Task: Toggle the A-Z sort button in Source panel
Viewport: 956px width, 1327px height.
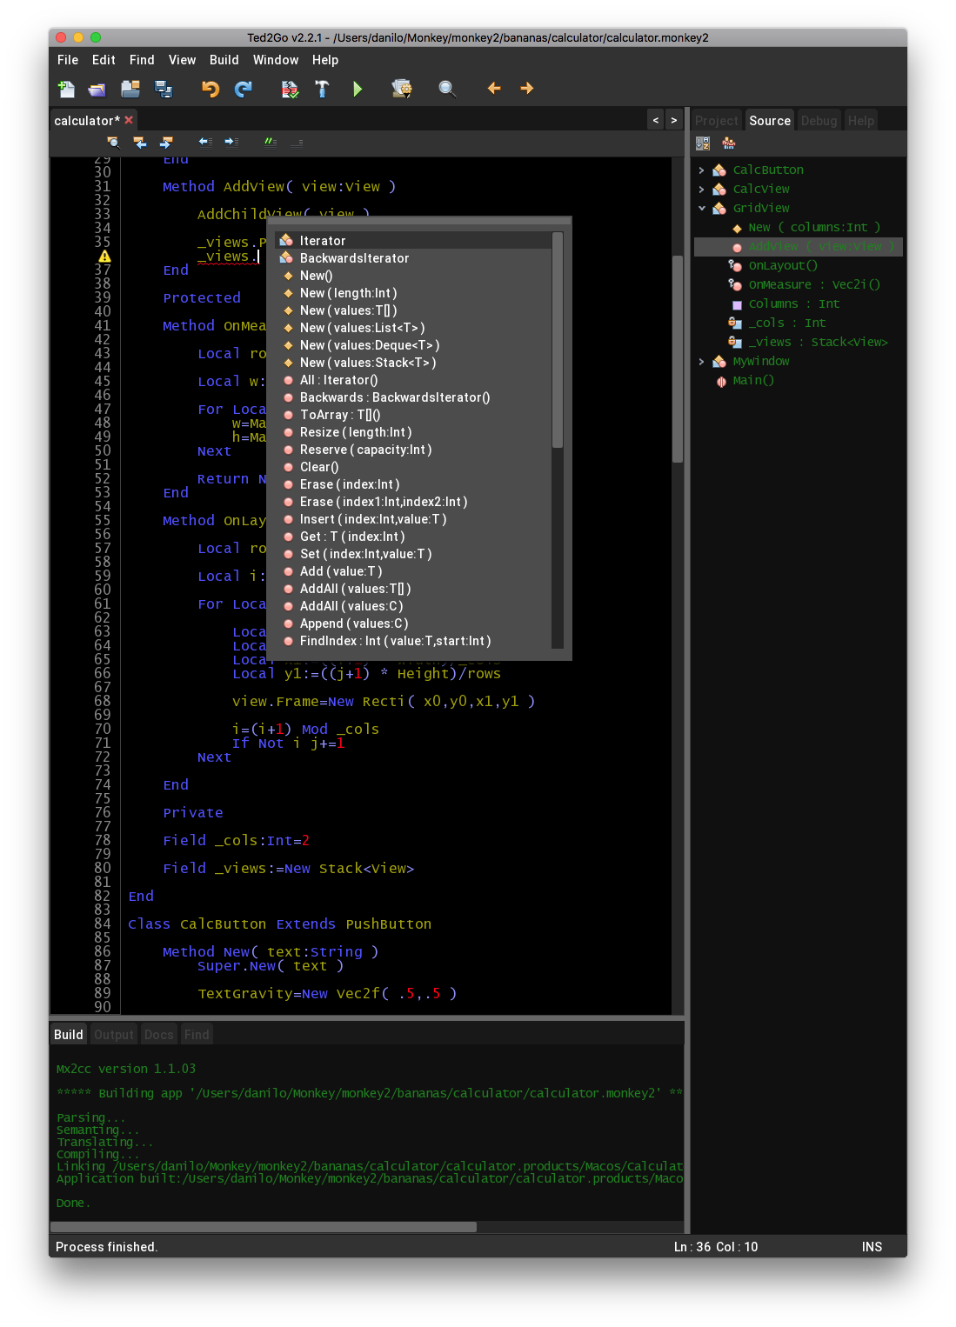Action: point(703,143)
